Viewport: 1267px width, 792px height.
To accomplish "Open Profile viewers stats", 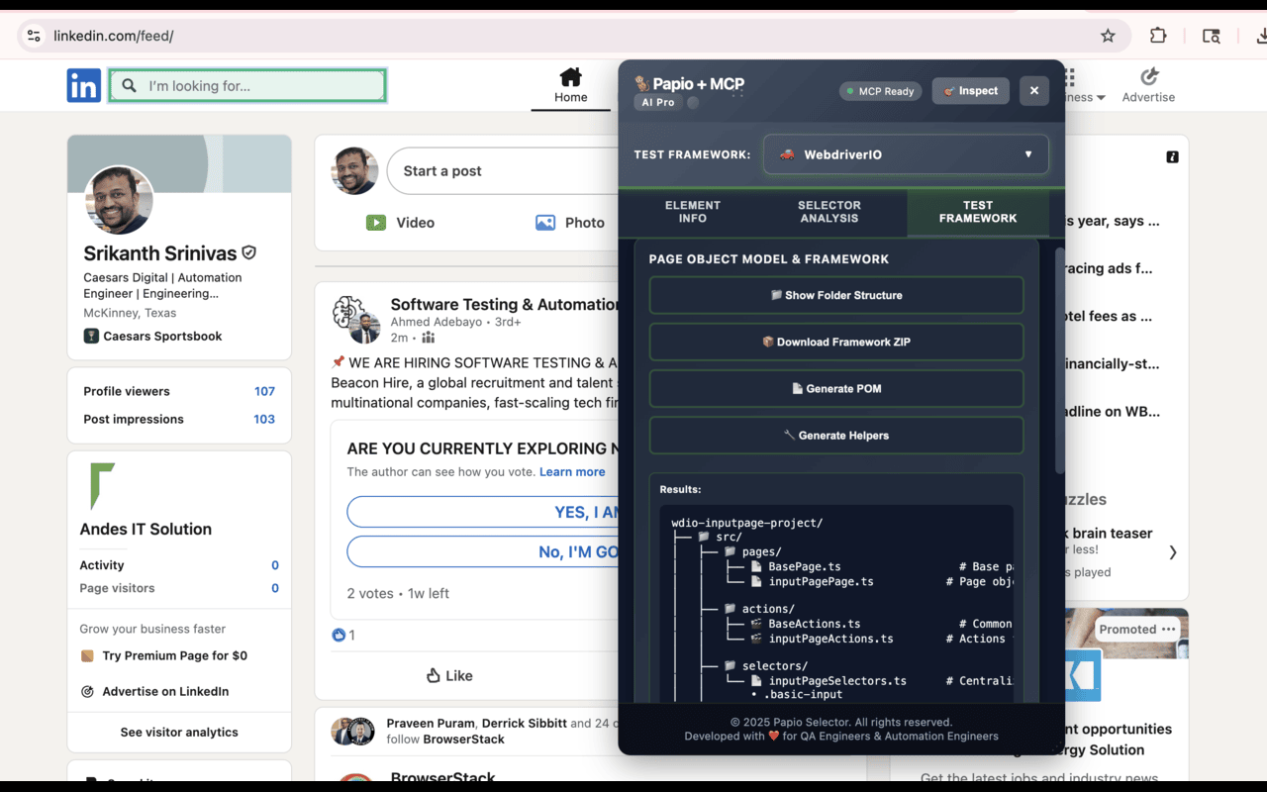I will 179,391.
